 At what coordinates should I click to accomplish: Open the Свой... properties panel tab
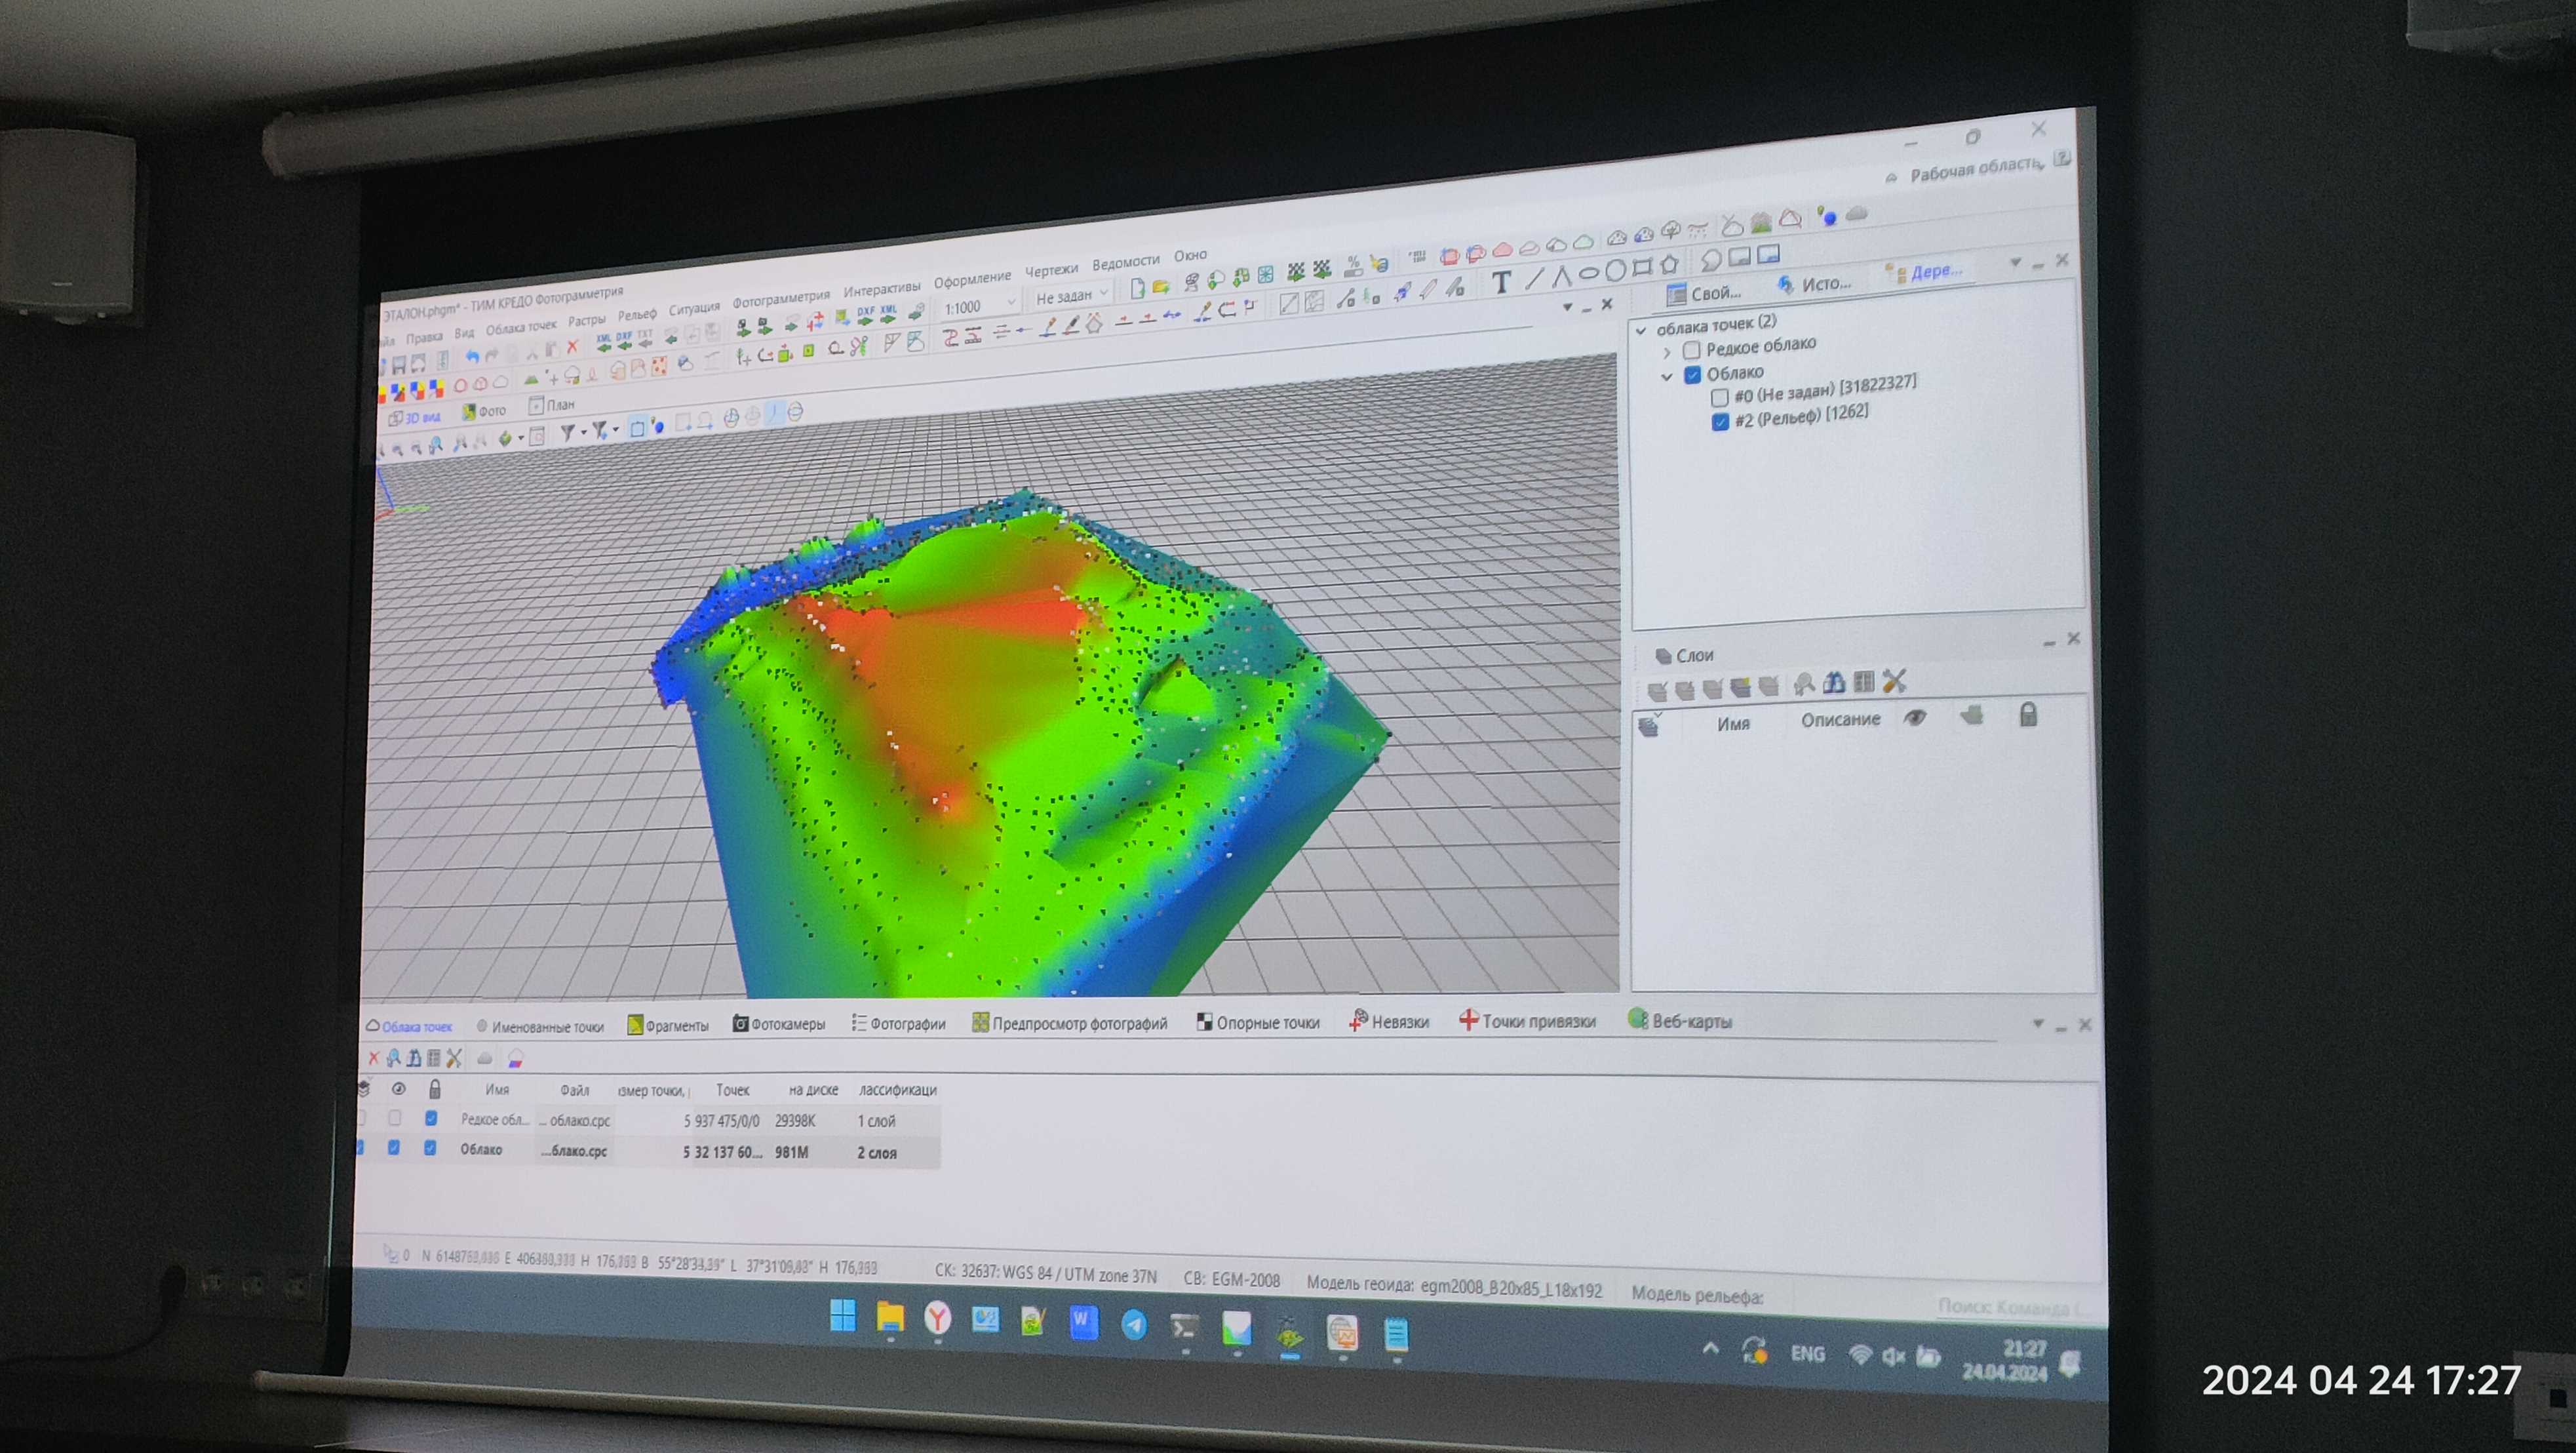[x=1704, y=293]
